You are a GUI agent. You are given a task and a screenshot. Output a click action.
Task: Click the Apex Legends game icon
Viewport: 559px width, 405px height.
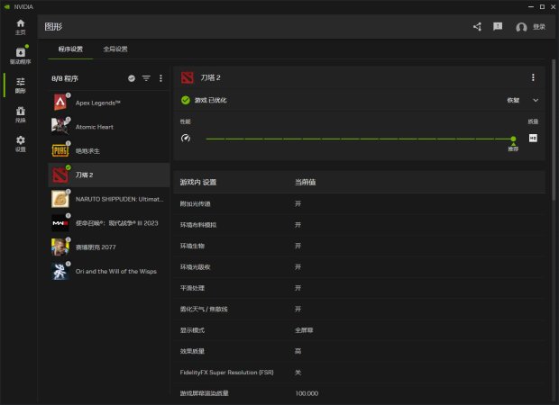[x=60, y=103]
